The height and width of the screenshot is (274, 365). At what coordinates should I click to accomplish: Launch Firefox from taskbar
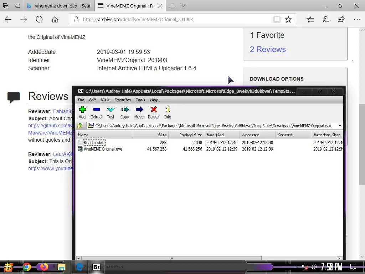(44, 267)
